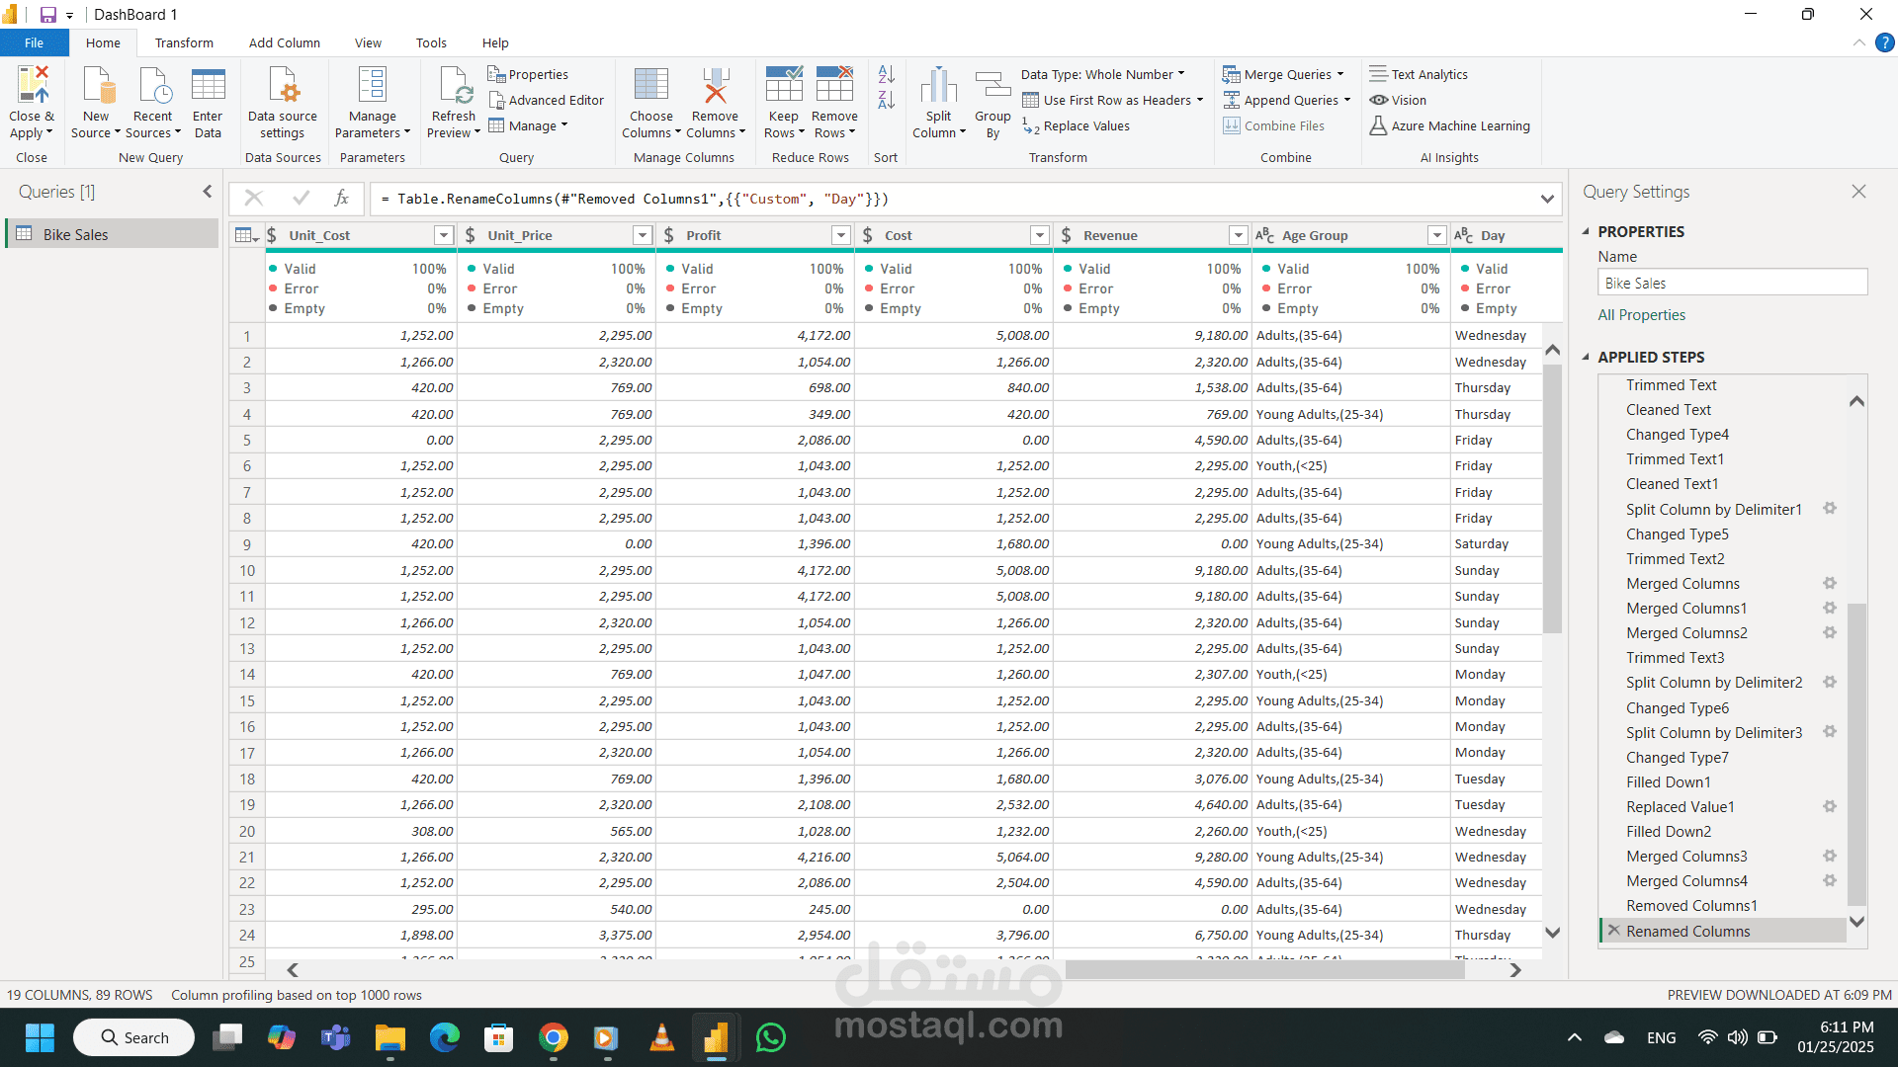Viewport: 1898px width, 1067px height.
Task: Open settings gear for Replaced Value1 step
Action: [x=1830, y=807]
